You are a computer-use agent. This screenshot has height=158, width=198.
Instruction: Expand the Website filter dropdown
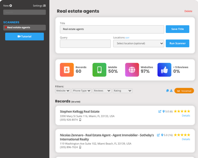[63, 91]
